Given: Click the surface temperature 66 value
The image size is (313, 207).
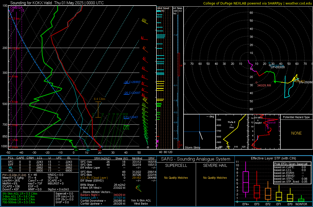Looking at the screenshot, I should pos(100,150).
